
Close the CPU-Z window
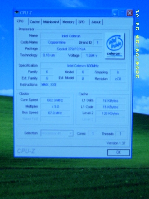130,13
